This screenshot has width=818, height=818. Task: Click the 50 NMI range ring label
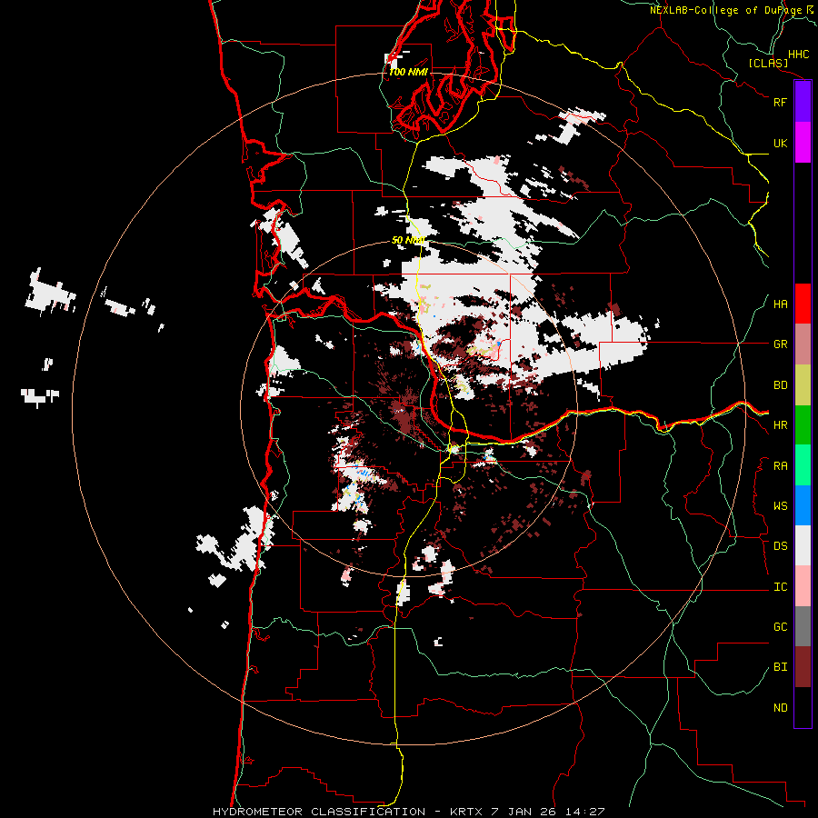408,240
